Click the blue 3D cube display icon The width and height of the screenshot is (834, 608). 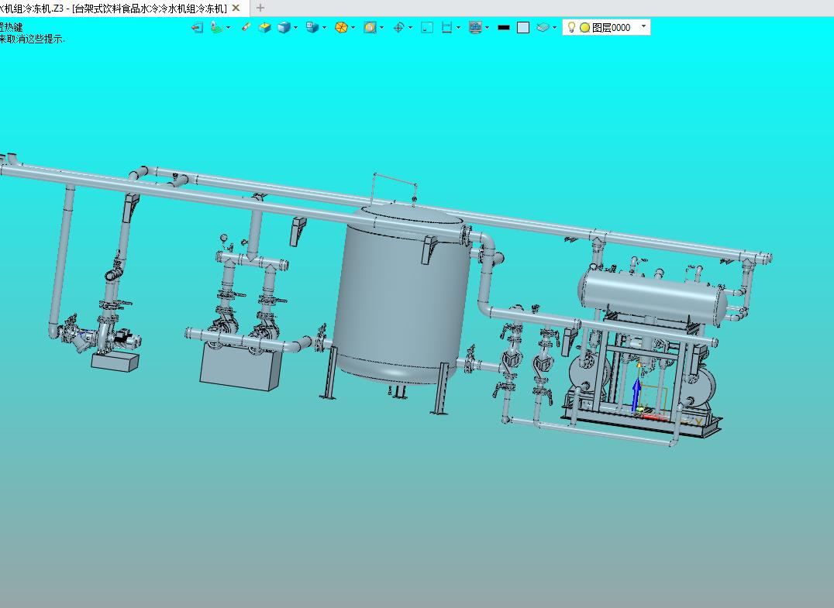coord(284,28)
